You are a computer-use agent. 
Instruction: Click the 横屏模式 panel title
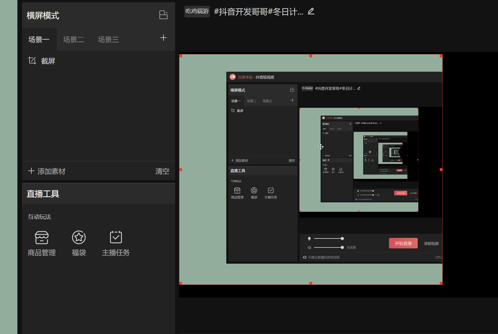[43, 16]
